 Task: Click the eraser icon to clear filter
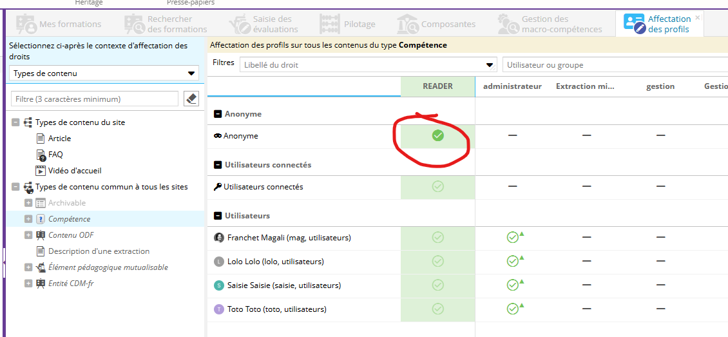point(191,99)
